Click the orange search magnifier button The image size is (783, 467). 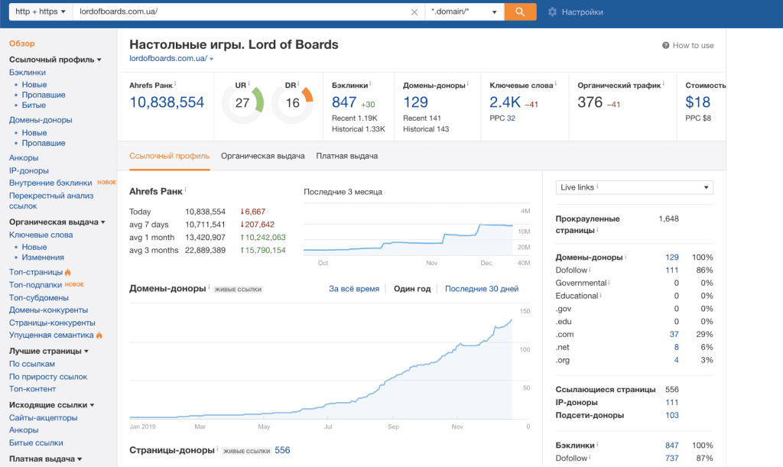[520, 12]
